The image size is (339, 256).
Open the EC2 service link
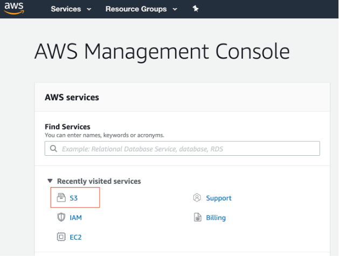pyautogui.click(x=75, y=237)
